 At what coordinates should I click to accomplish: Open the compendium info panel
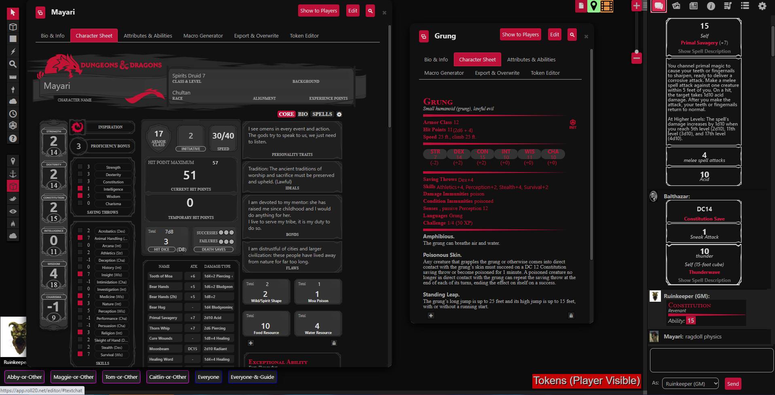(x=711, y=6)
